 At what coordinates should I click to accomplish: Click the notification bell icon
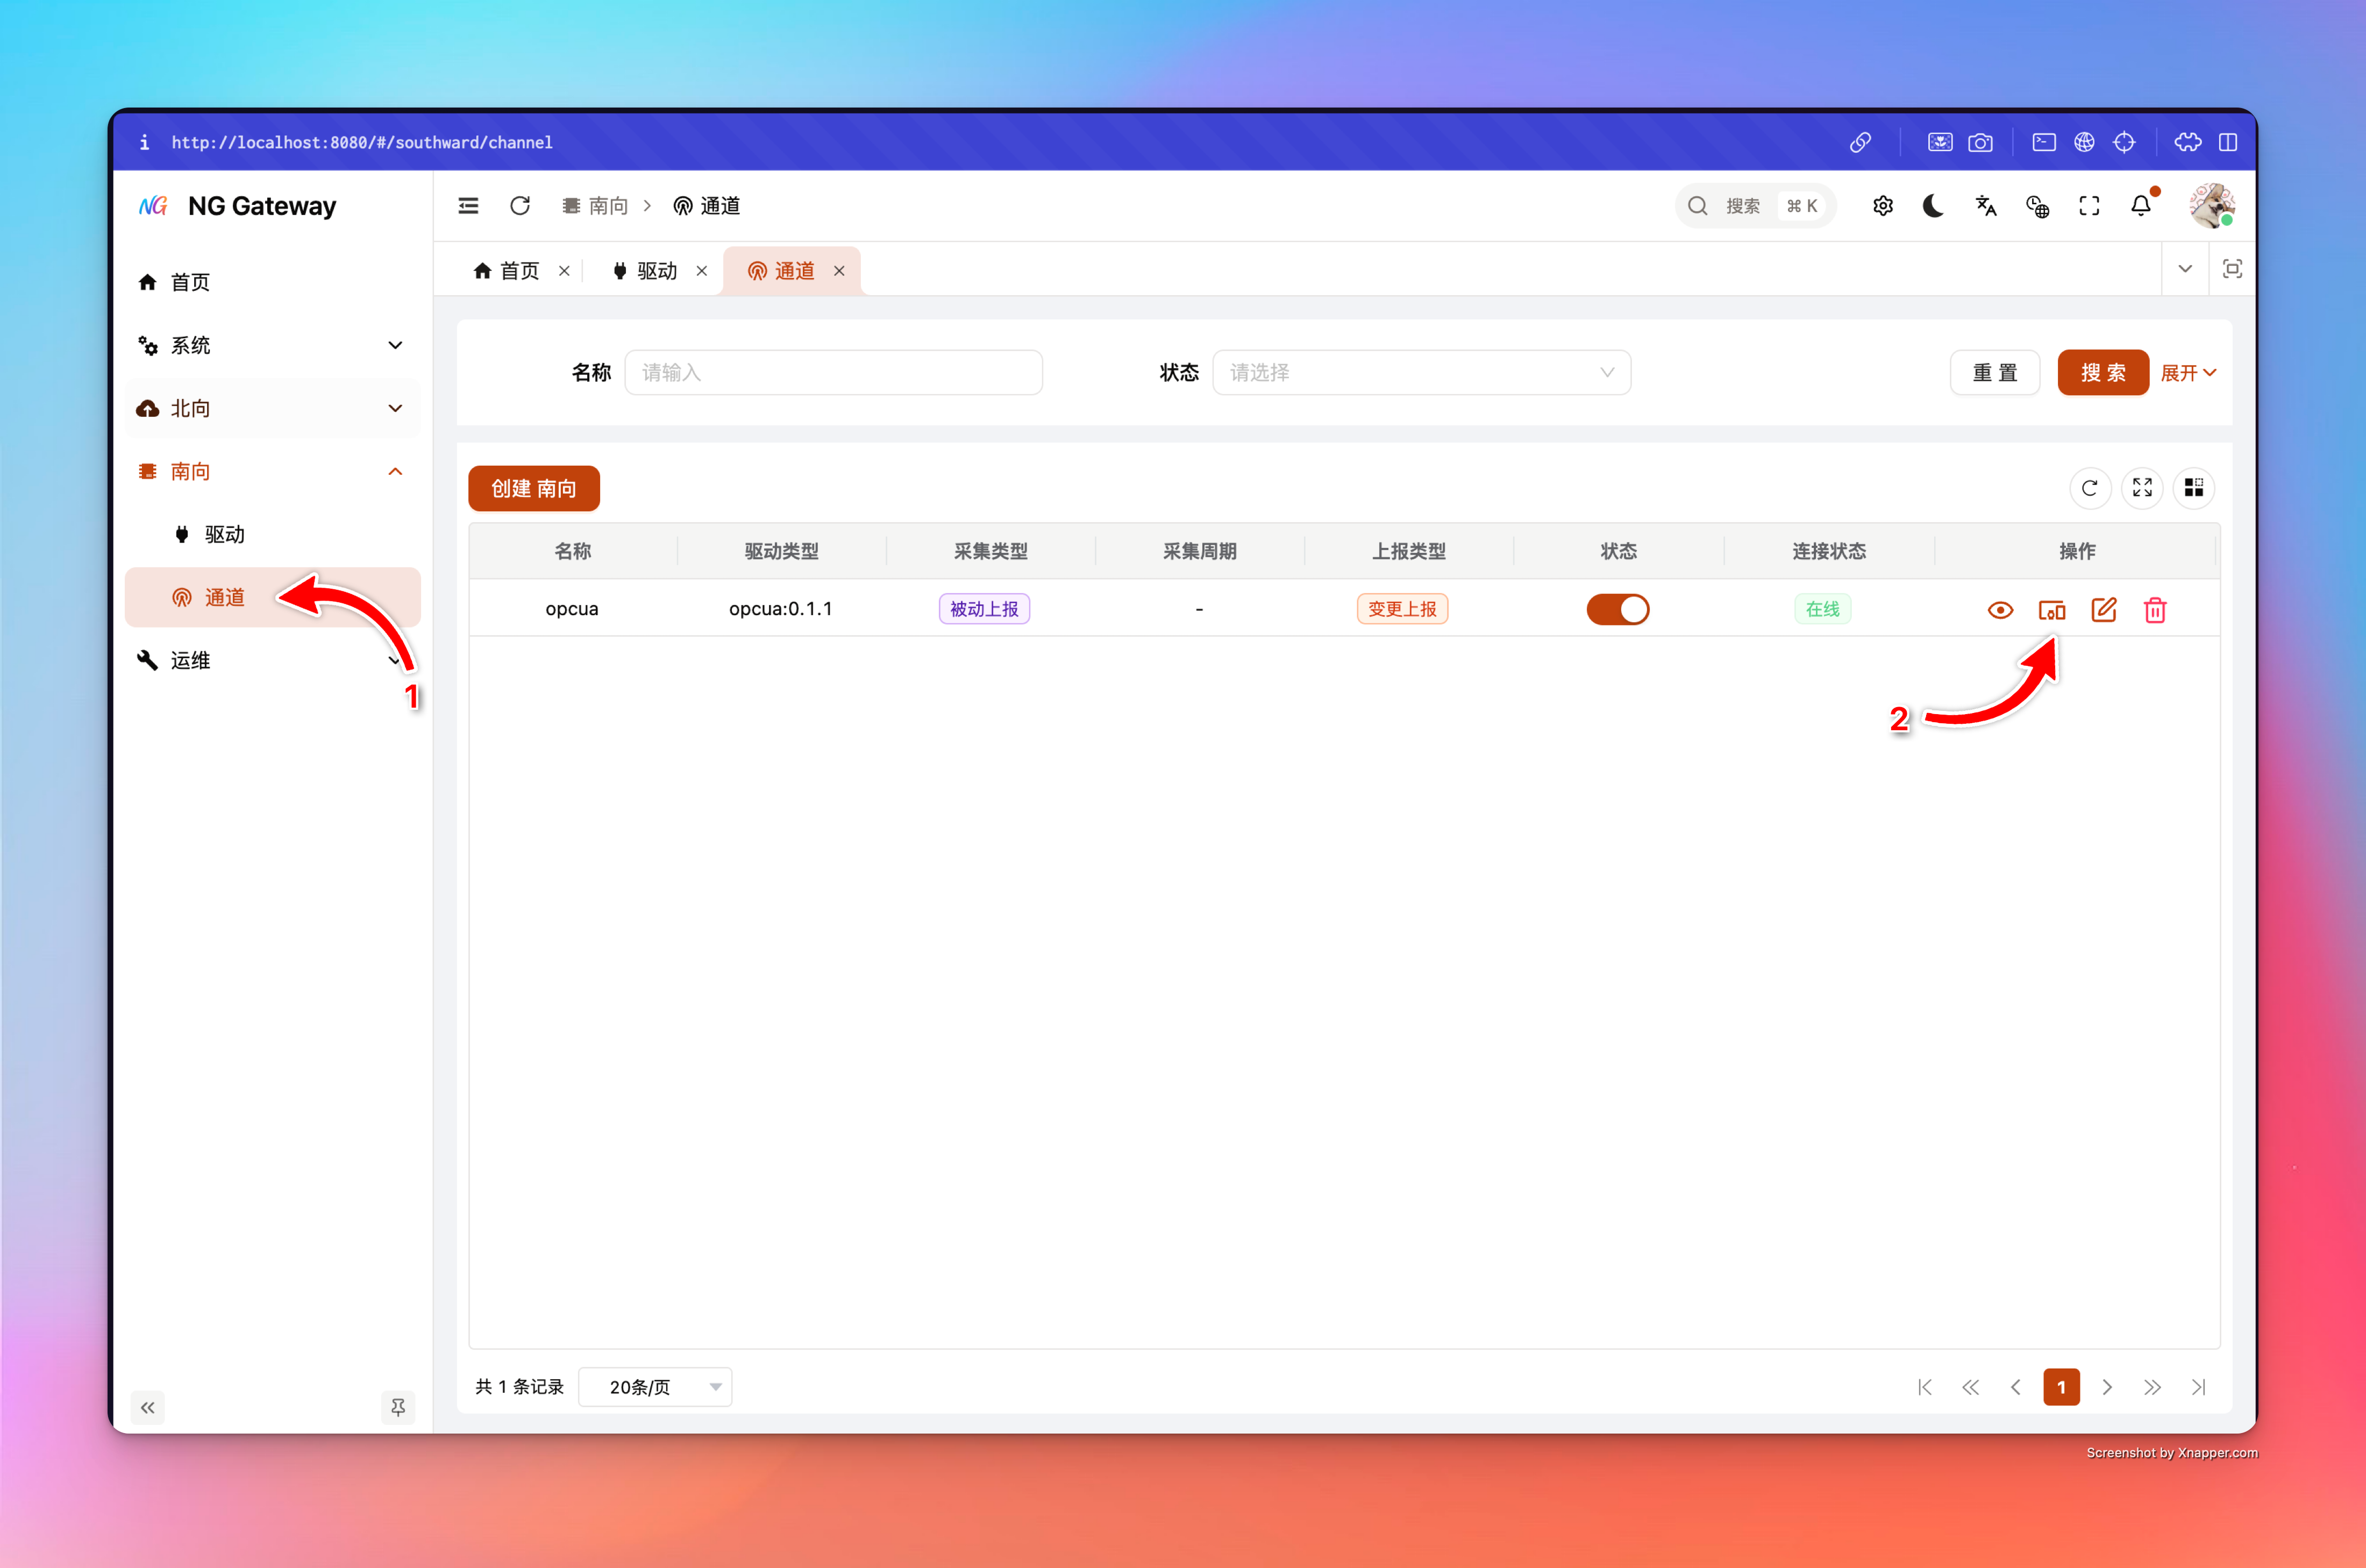click(x=2140, y=206)
